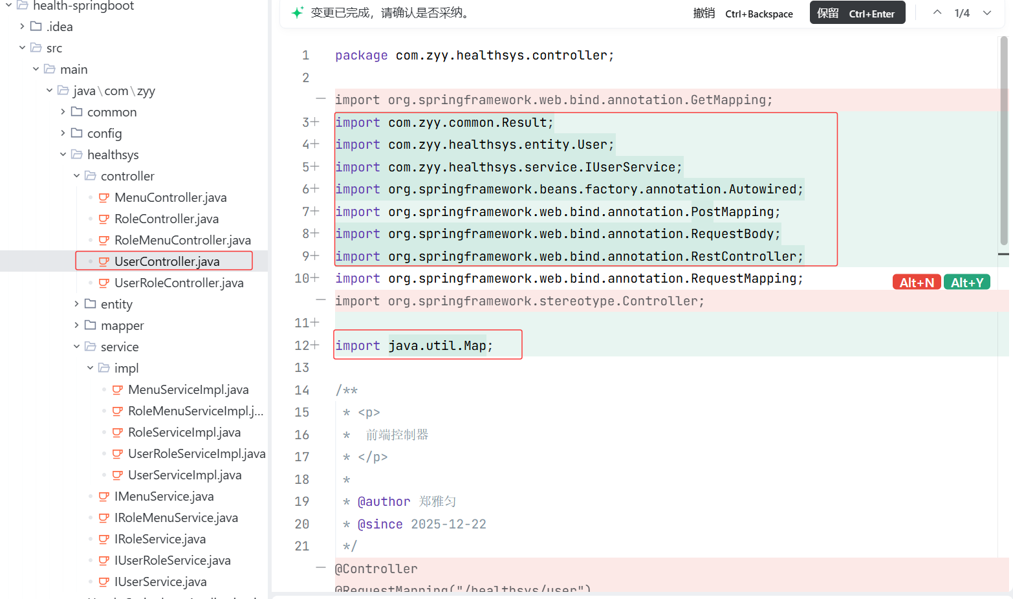Collapse the java\com\zyy package chevron
This screenshot has height=599, width=1013.
(x=49, y=90)
